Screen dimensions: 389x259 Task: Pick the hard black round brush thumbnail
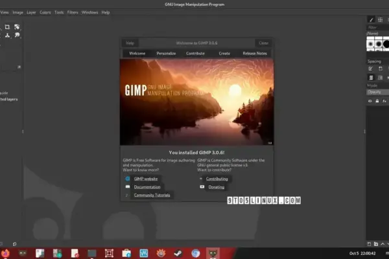click(386, 44)
